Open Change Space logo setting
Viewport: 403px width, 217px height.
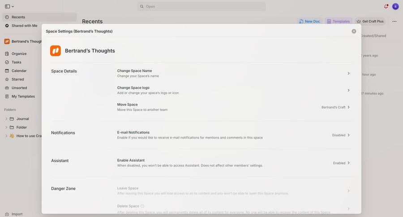(x=234, y=90)
